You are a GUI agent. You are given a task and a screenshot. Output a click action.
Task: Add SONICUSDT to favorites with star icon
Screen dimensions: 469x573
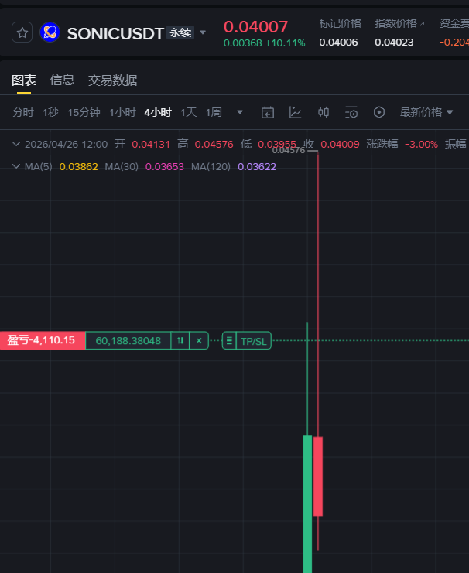point(22,32)
